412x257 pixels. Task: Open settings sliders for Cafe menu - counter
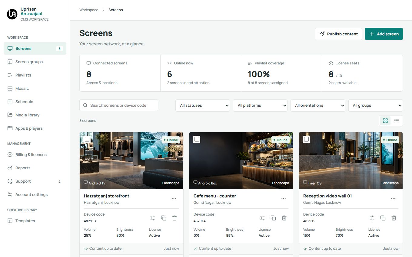click(x=262, y=218)
